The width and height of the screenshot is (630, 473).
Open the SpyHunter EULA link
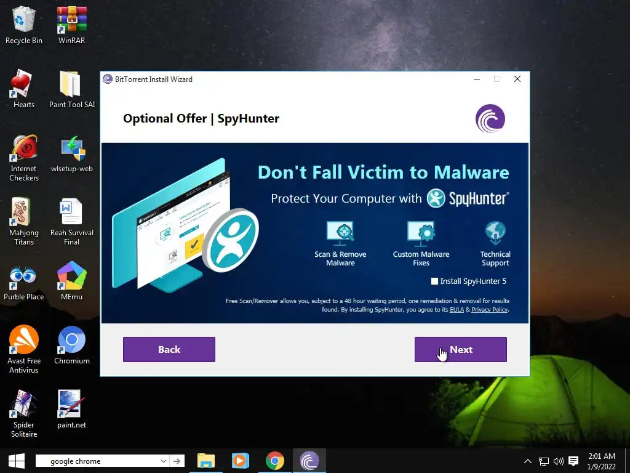click(x=457, y=310)
